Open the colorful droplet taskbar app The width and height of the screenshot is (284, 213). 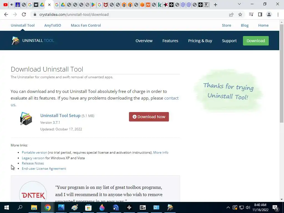pos(102,207)
